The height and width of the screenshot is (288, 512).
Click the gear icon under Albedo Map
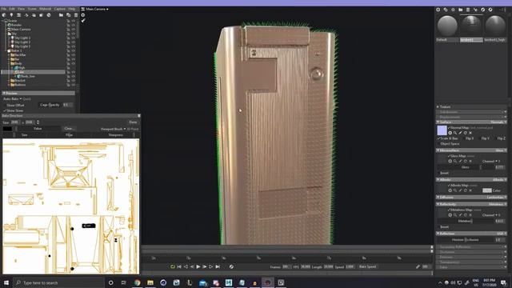point(450,190)
